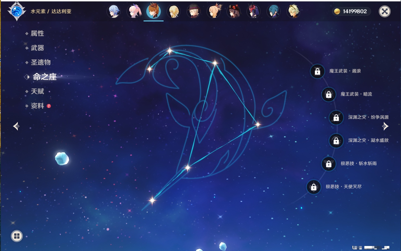Click lock icon for 魔王武装·暗流
The height and width of the screenshot is (251, 401).
329,95
